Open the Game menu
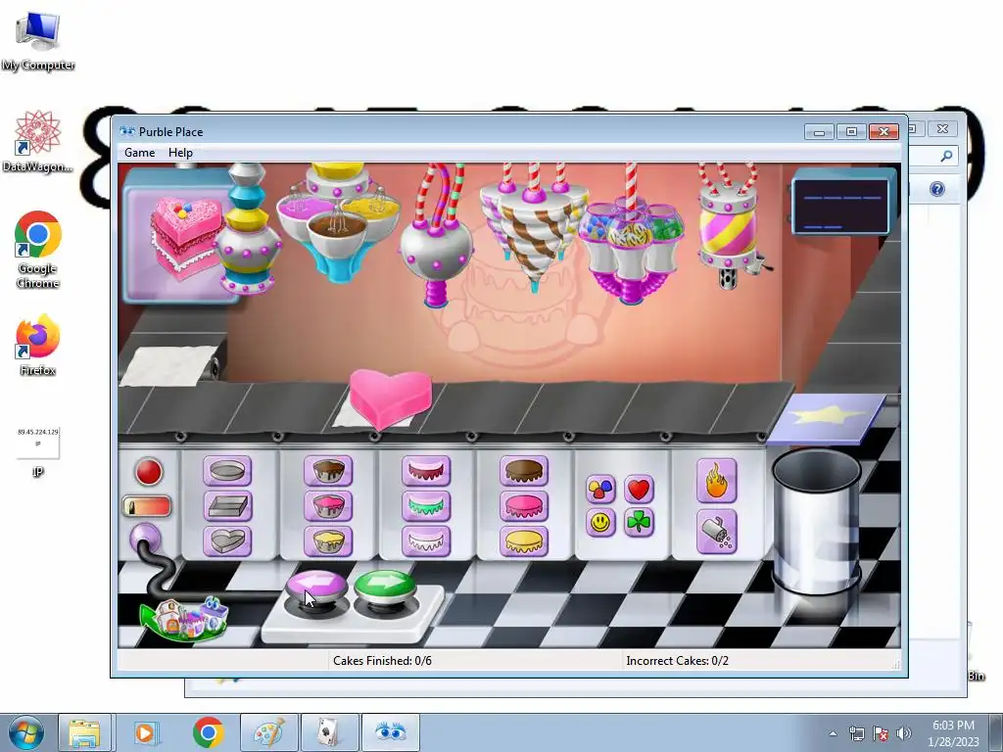This screenshot has height=752, width=1003. 139,153
